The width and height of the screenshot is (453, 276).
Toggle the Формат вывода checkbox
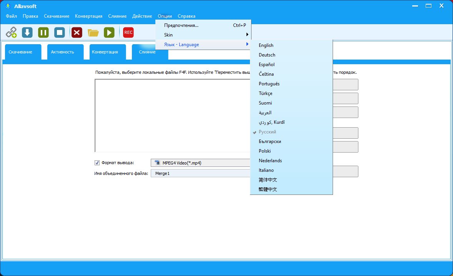tap(97, 163)
